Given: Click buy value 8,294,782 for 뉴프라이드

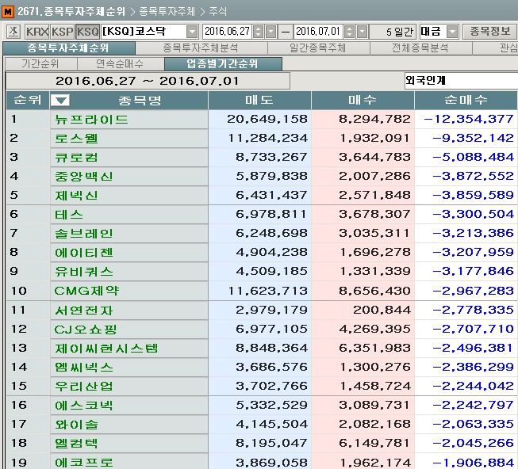Looking at the screenshot, I should point(374,119).
